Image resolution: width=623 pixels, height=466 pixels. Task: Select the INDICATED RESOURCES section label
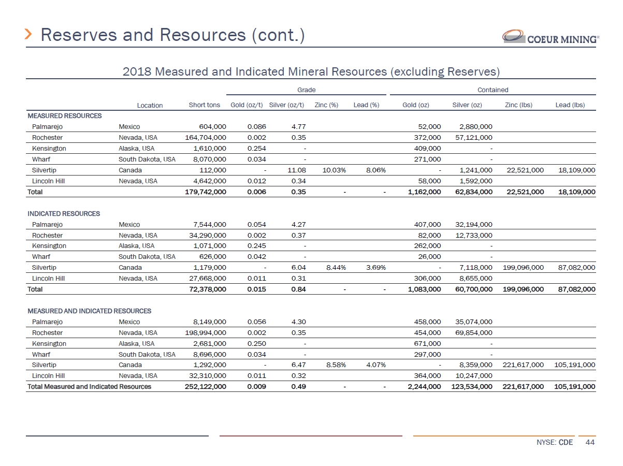[x=63, y=213]
